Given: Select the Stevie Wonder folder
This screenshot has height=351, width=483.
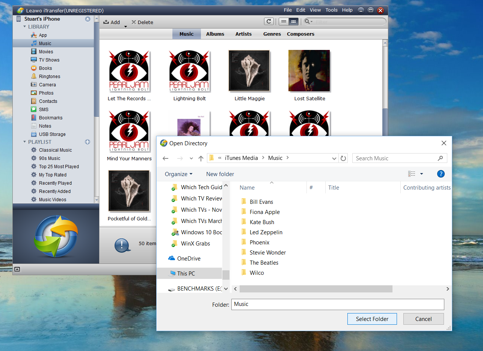Looking at the screenshot, I should (263, 252).
